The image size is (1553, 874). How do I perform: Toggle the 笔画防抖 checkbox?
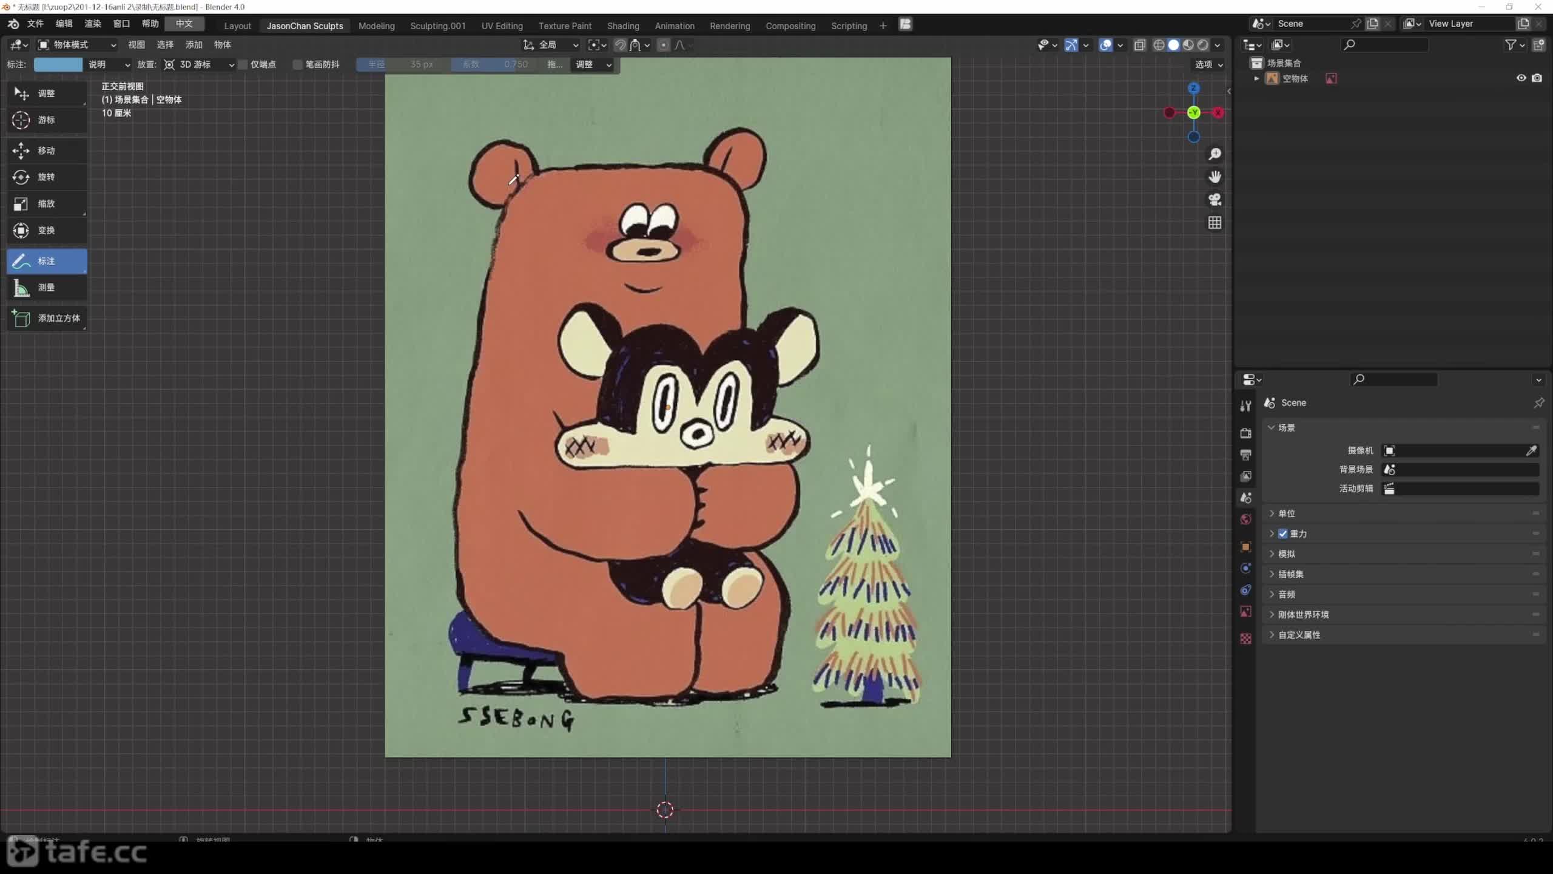[297, 64]
